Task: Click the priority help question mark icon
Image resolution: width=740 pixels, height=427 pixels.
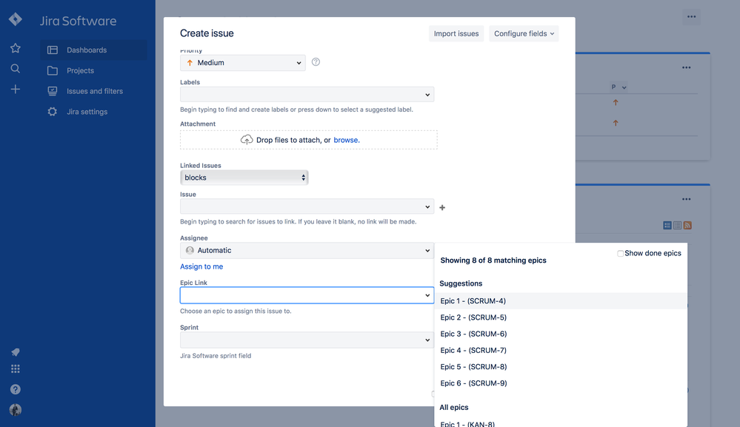Action: tap(316, 61)
